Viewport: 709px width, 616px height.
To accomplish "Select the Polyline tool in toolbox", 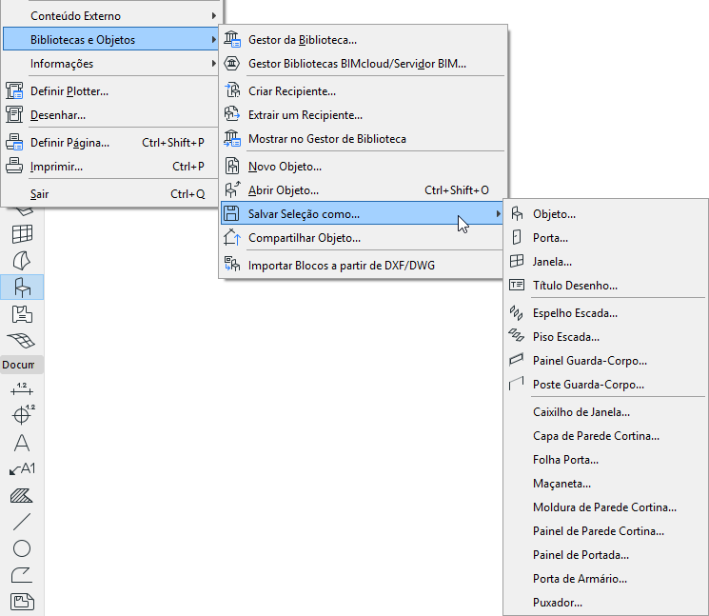I will pyautogui.click(x=22, y=575).
